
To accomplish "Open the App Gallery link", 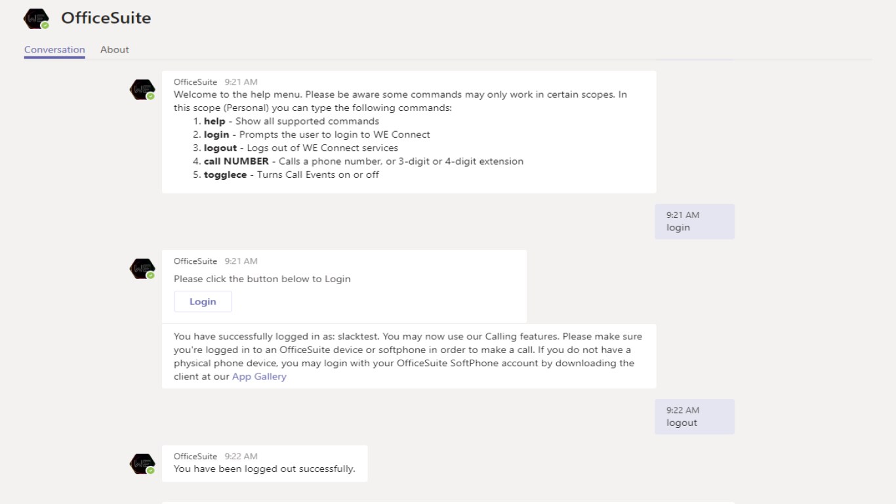I will (x=259, y=377).
